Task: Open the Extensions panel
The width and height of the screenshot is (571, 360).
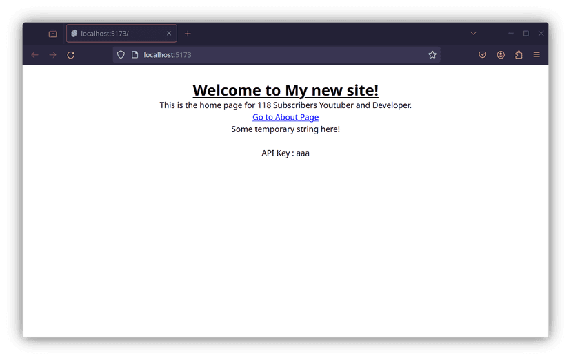Action: pos(519,55)
